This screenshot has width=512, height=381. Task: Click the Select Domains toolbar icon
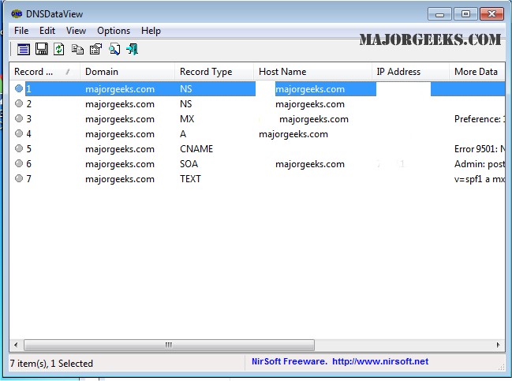point(24,49)
